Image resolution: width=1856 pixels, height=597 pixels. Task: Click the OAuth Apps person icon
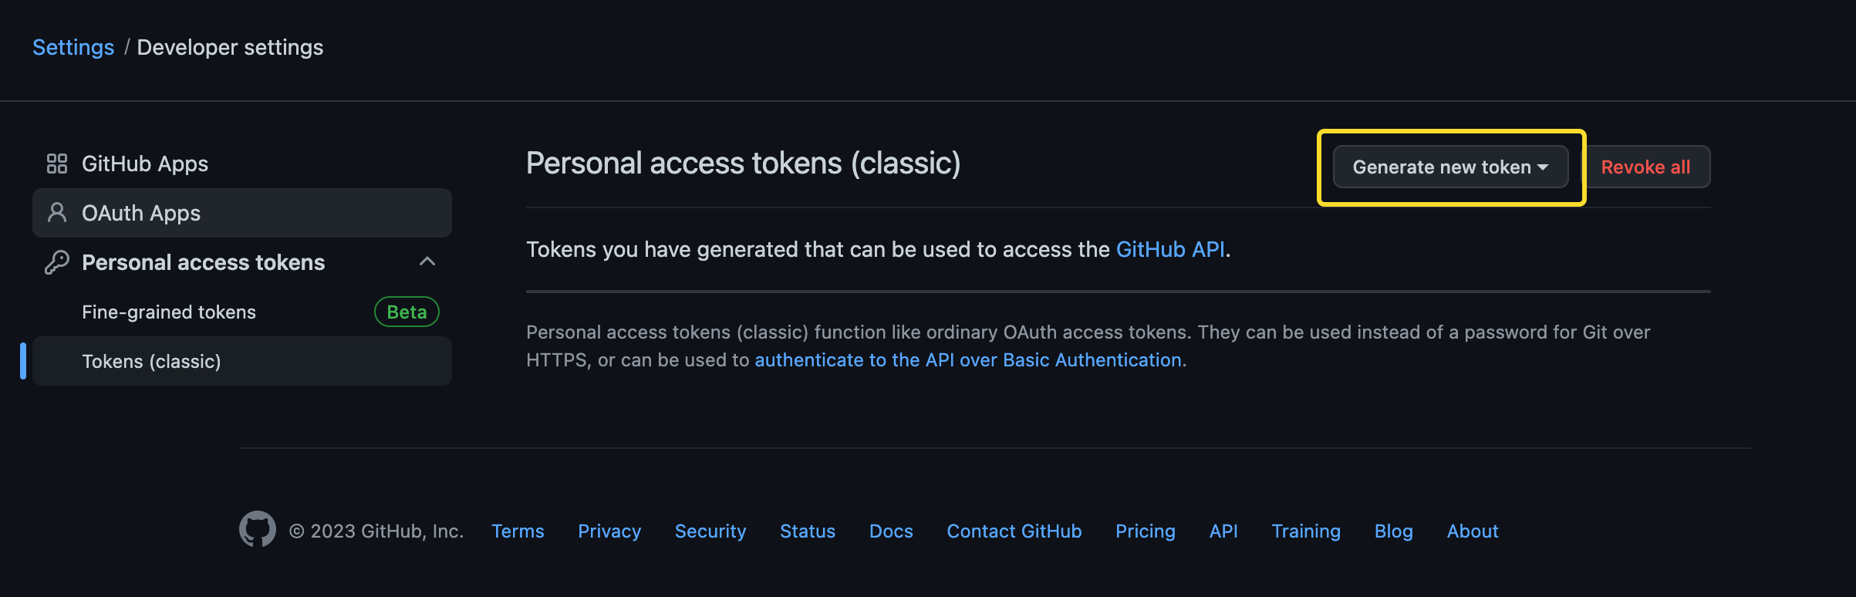click(x=57, y=213)
